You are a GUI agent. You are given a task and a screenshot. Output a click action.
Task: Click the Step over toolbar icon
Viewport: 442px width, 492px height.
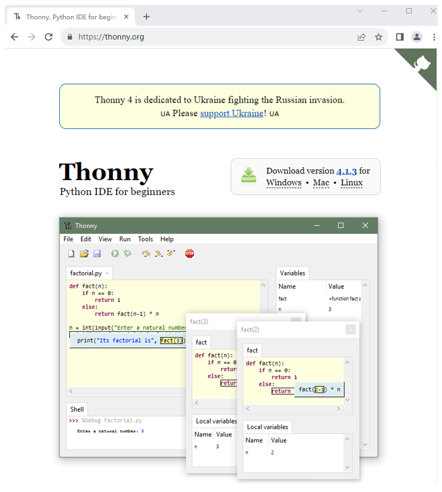click(146, 254)
